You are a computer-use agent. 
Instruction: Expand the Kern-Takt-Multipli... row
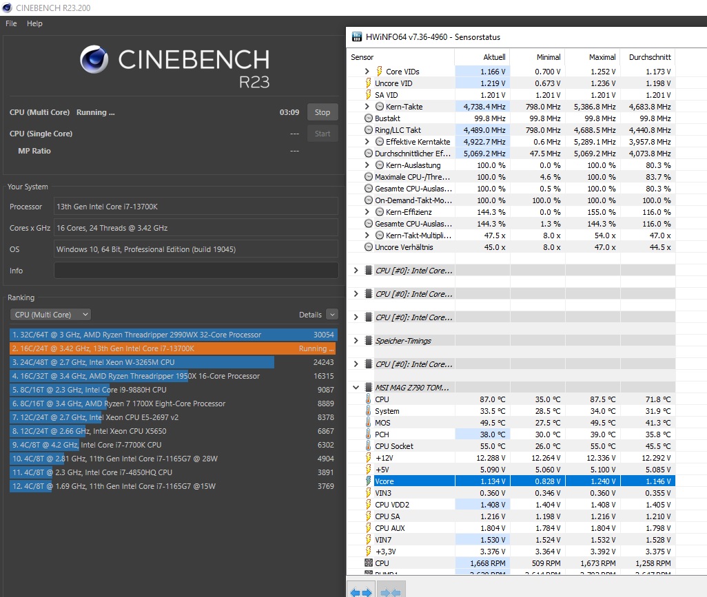pyautogui.click(x=367, y=235)
